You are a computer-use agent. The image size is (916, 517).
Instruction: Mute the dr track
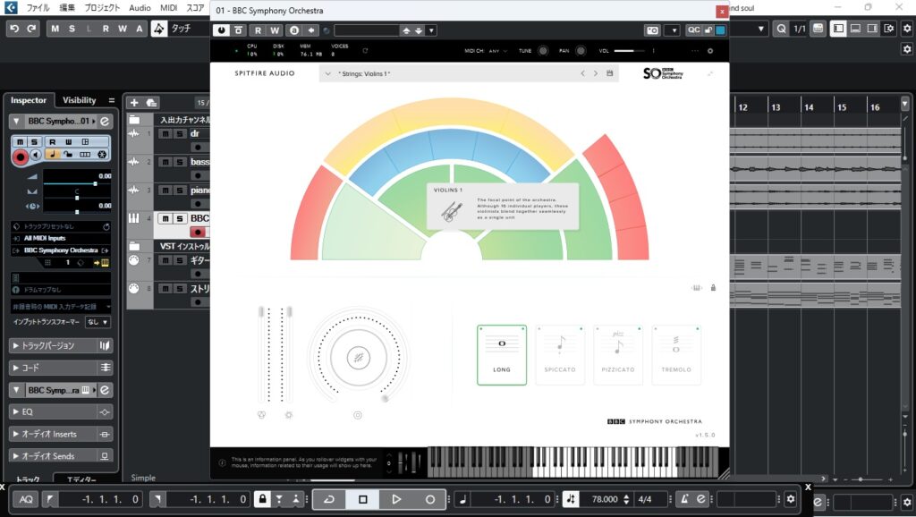(x=165, y=134)
